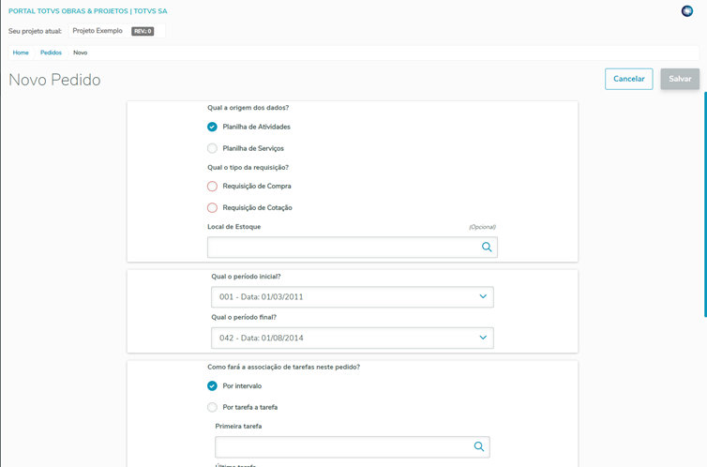This screenshot has height=467, width=707.
Task: Click the Primeira tarefa search magnifier
Action: (478, 446)
